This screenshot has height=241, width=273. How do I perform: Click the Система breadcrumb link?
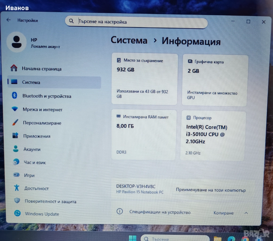pyautogui.click(x=129, y=41)
